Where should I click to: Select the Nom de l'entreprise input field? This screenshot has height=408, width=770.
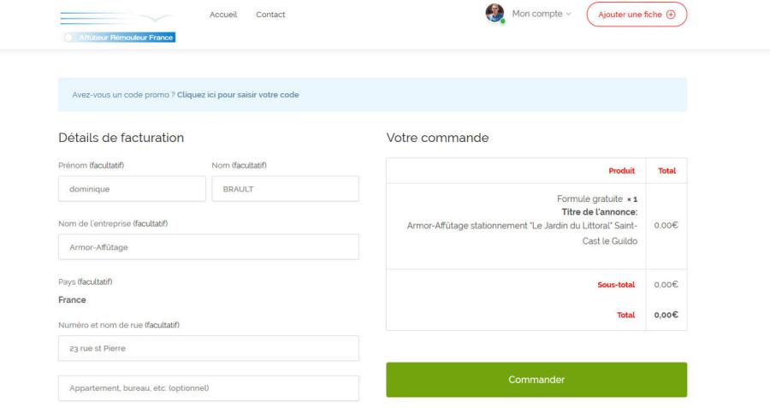[209, 247]
